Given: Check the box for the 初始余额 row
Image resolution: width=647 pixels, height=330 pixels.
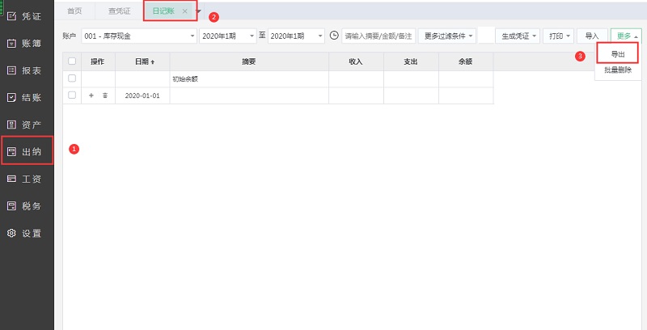Looking at the screenshot, I should point(72,78).
